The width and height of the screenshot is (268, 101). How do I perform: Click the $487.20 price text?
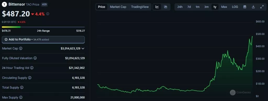coord(16,14)
